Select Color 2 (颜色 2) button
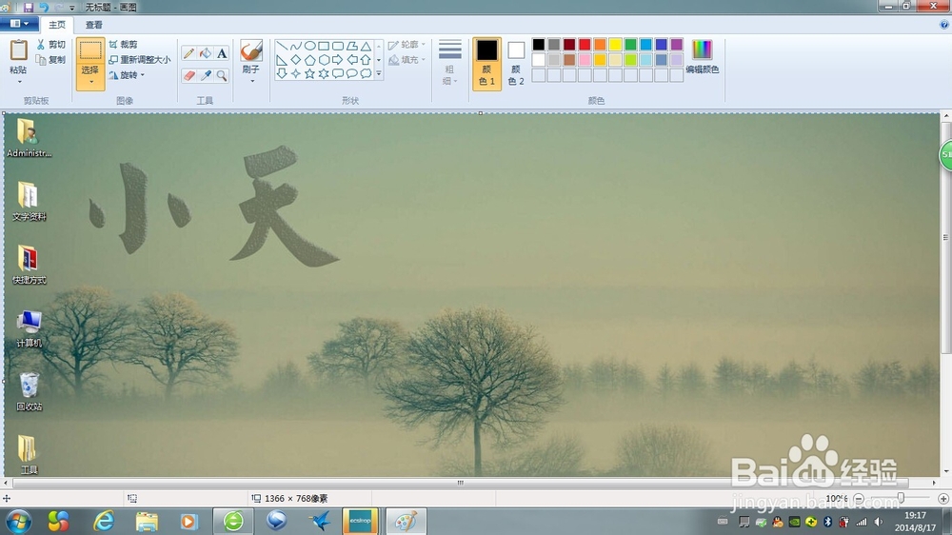The height and width of the screenshot is (535, 952). tap(516, 63)
